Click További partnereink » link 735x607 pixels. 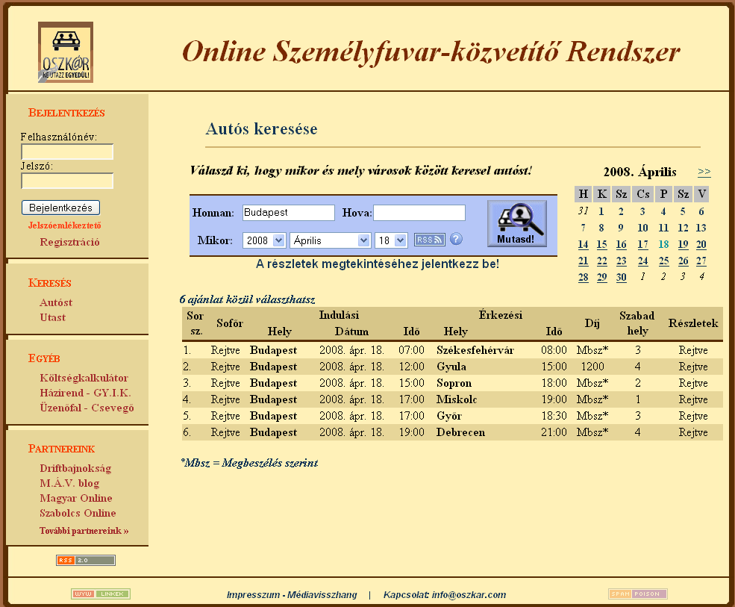84,531
